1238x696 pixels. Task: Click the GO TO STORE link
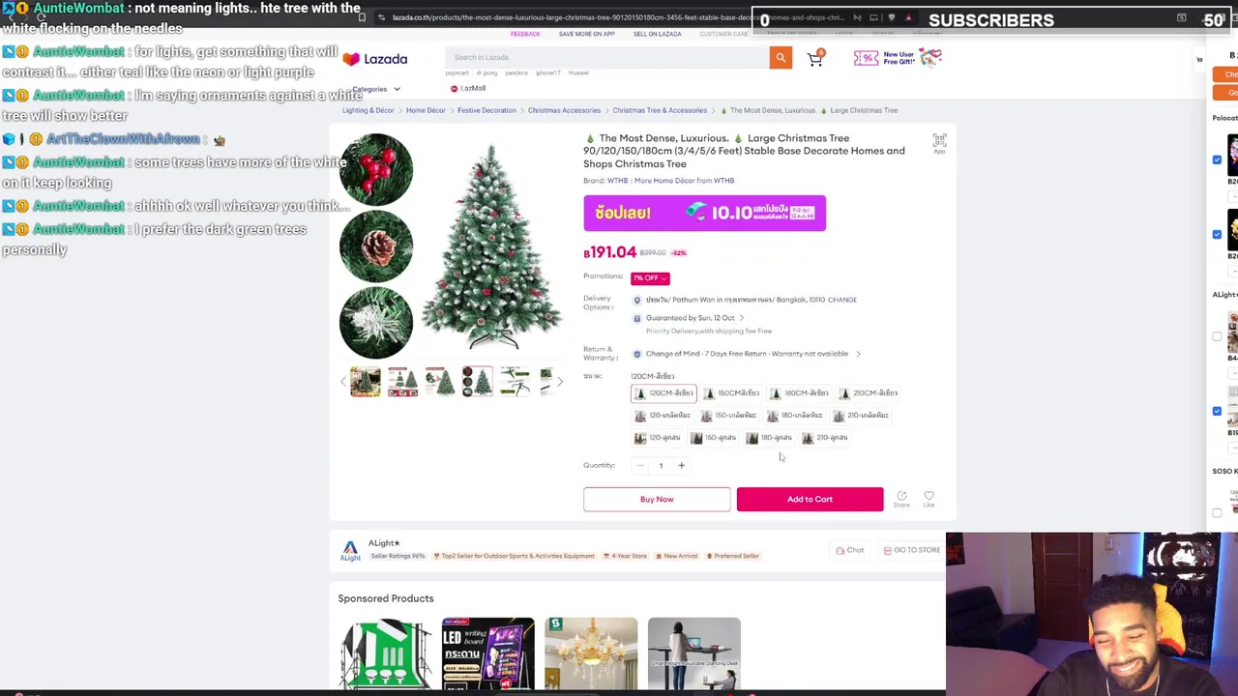(x=911, y=550)
